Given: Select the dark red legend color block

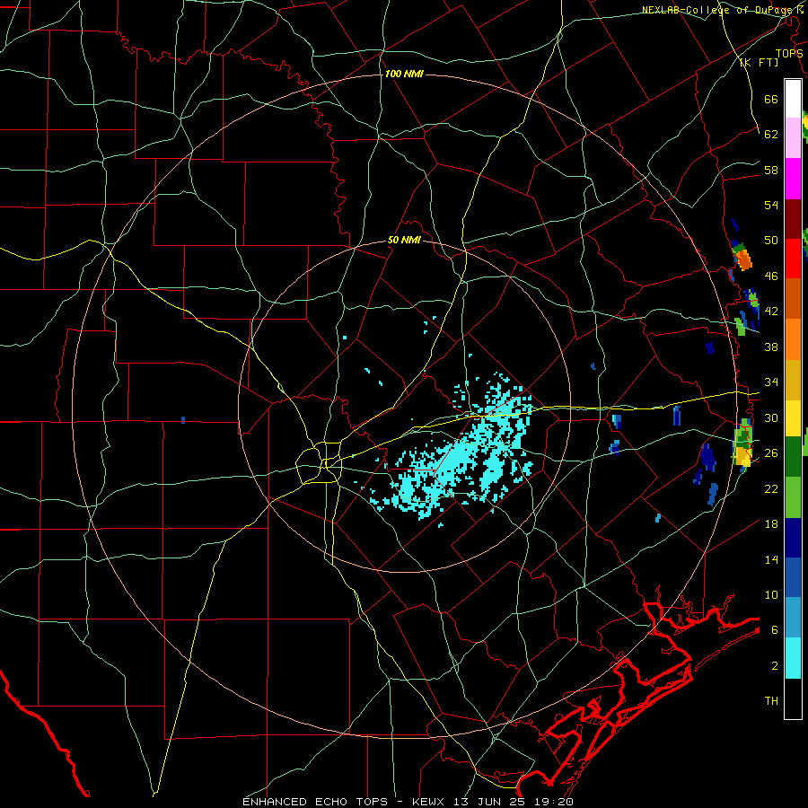Looking at the screenshot, I should pos(793,219).
